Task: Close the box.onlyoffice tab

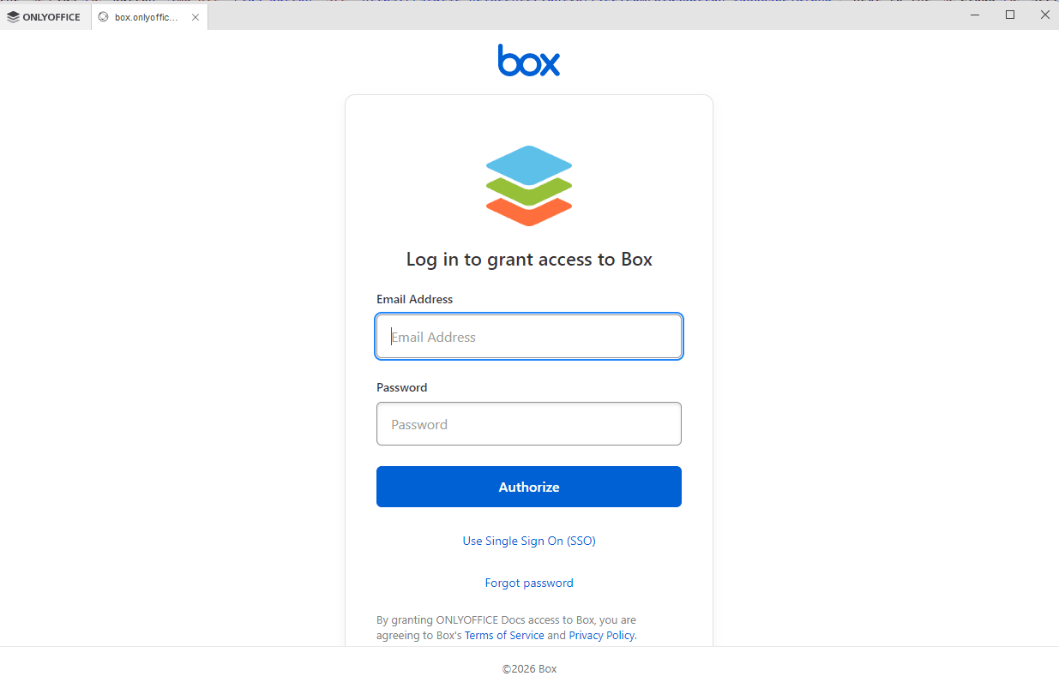Action: point(195,16)
